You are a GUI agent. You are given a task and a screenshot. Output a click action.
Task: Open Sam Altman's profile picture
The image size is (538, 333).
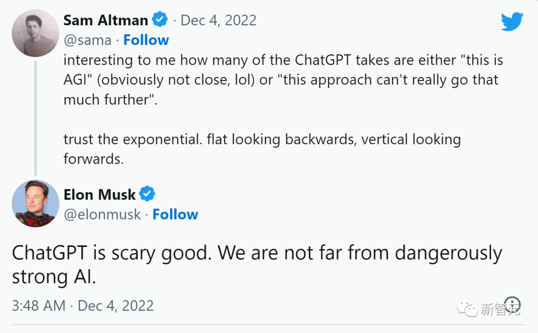pos(35,33)
